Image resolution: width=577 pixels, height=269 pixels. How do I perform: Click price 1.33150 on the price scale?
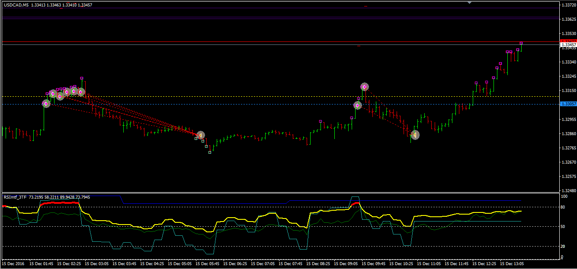(568, 91)
